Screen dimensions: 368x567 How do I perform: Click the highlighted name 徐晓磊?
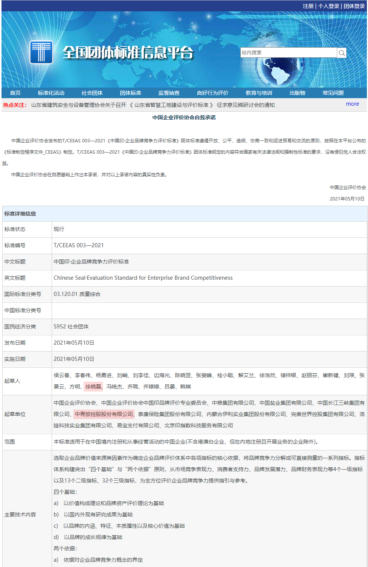[x=93, y=387]
